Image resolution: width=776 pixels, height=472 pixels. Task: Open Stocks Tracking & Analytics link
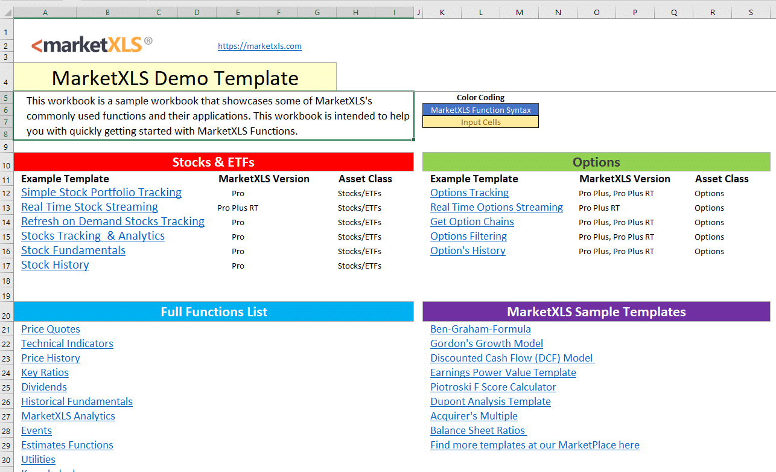point(93,236)
